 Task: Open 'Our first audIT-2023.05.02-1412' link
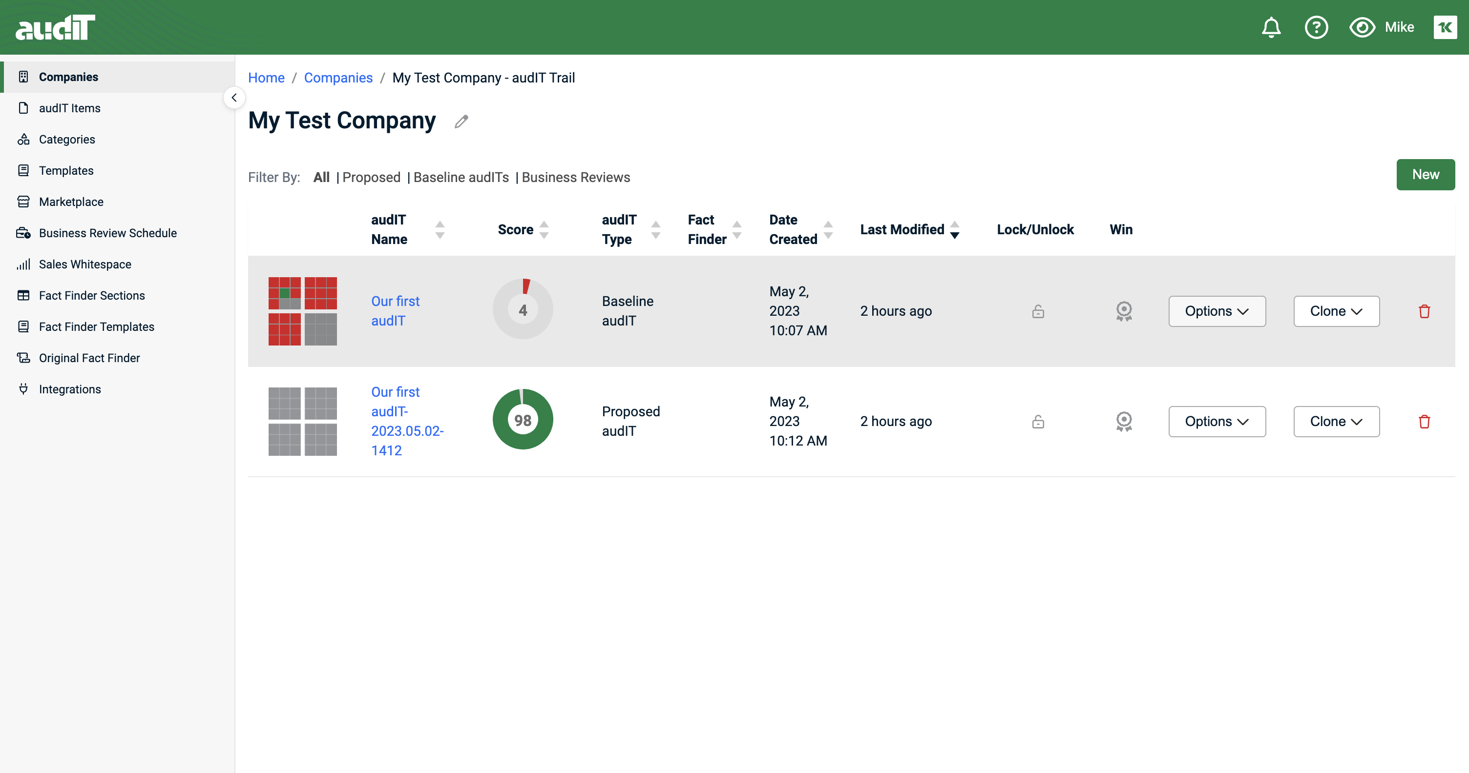click(x=407, y=422)
